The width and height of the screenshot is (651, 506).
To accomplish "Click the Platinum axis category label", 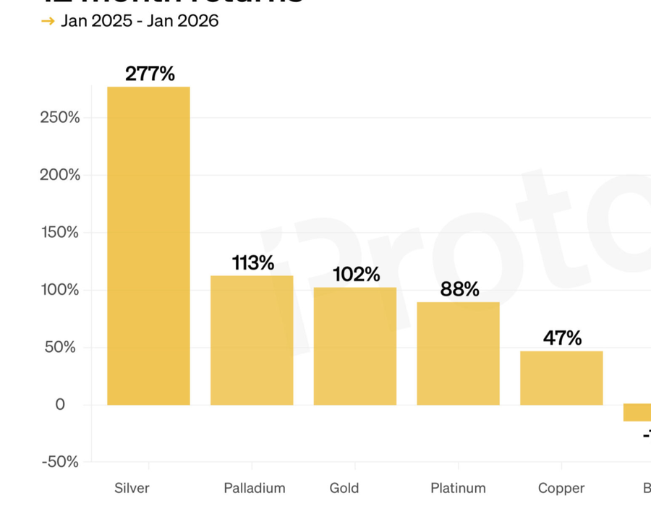I will coord(458,488).
